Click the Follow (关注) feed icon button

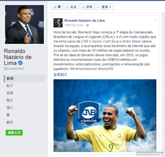(x=71, y=7)
